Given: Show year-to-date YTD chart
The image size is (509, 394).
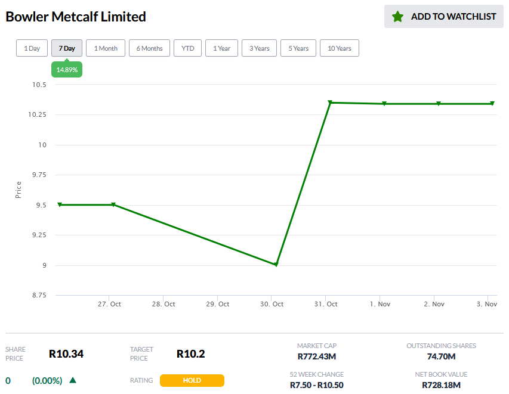Looking at the screenshot, I should 187,48.
